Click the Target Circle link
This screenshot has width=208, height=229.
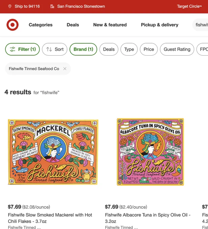(189, 6)
